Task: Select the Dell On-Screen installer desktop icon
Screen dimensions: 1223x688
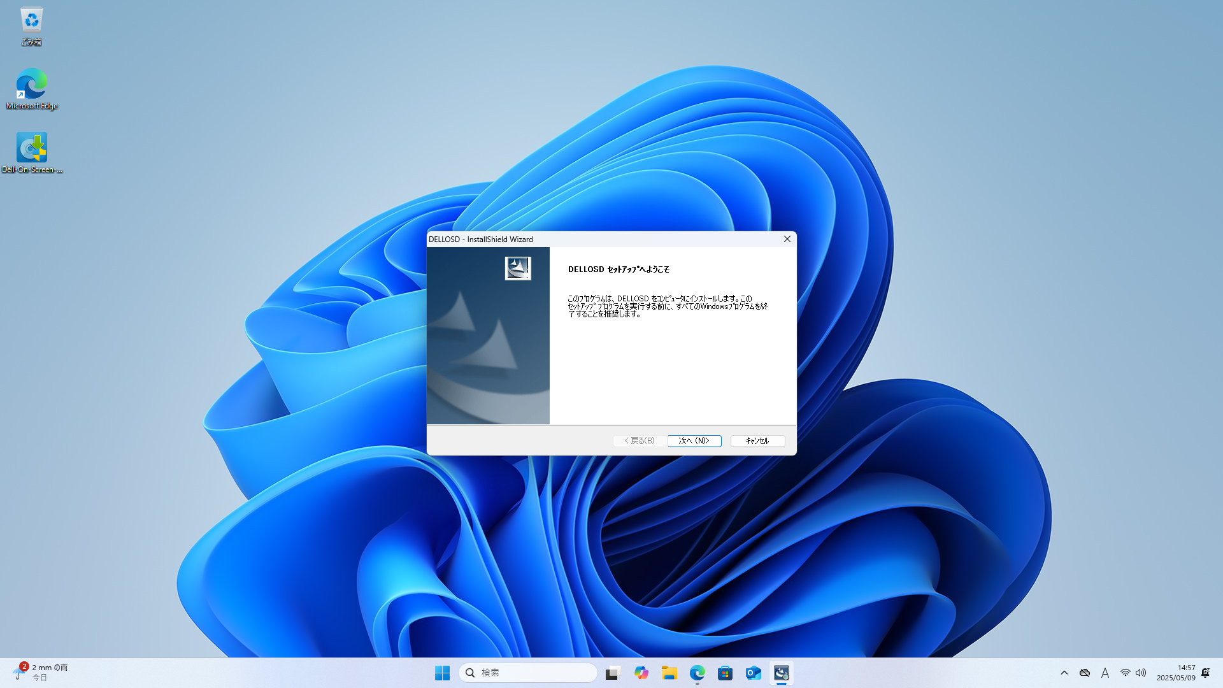Action: click(31, 153)
